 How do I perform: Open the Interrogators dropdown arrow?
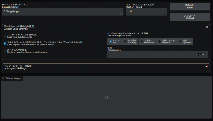coord(203,55)
